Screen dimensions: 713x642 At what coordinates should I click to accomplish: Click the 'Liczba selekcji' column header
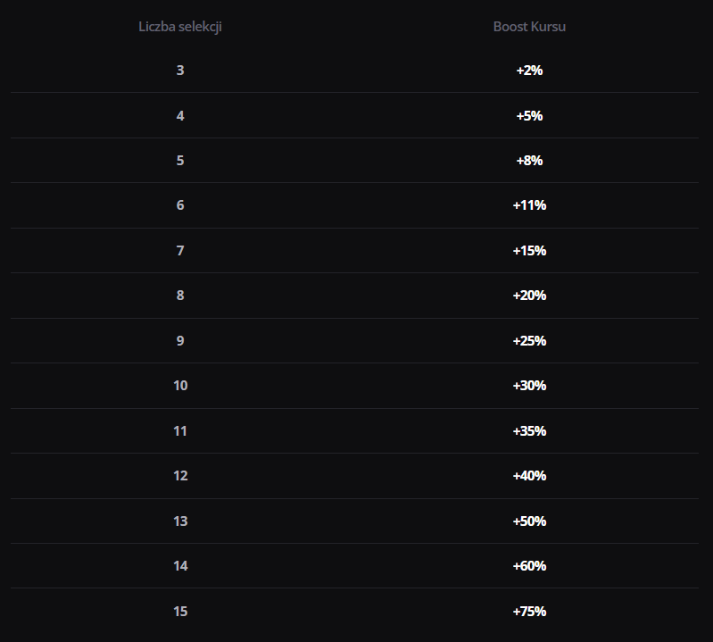[180, 26]
